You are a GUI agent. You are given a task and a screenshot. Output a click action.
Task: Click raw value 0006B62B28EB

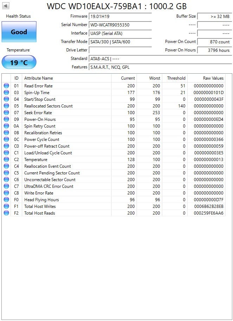pos(208,206)
